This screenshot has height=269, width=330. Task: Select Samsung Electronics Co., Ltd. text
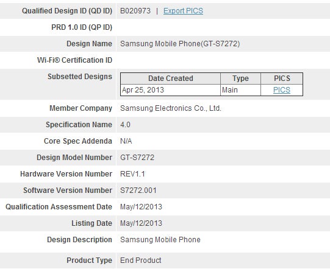[171, 108]
